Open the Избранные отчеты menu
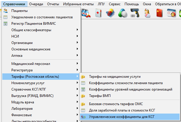Screen dimensions: 181x122 pos(77,4)
